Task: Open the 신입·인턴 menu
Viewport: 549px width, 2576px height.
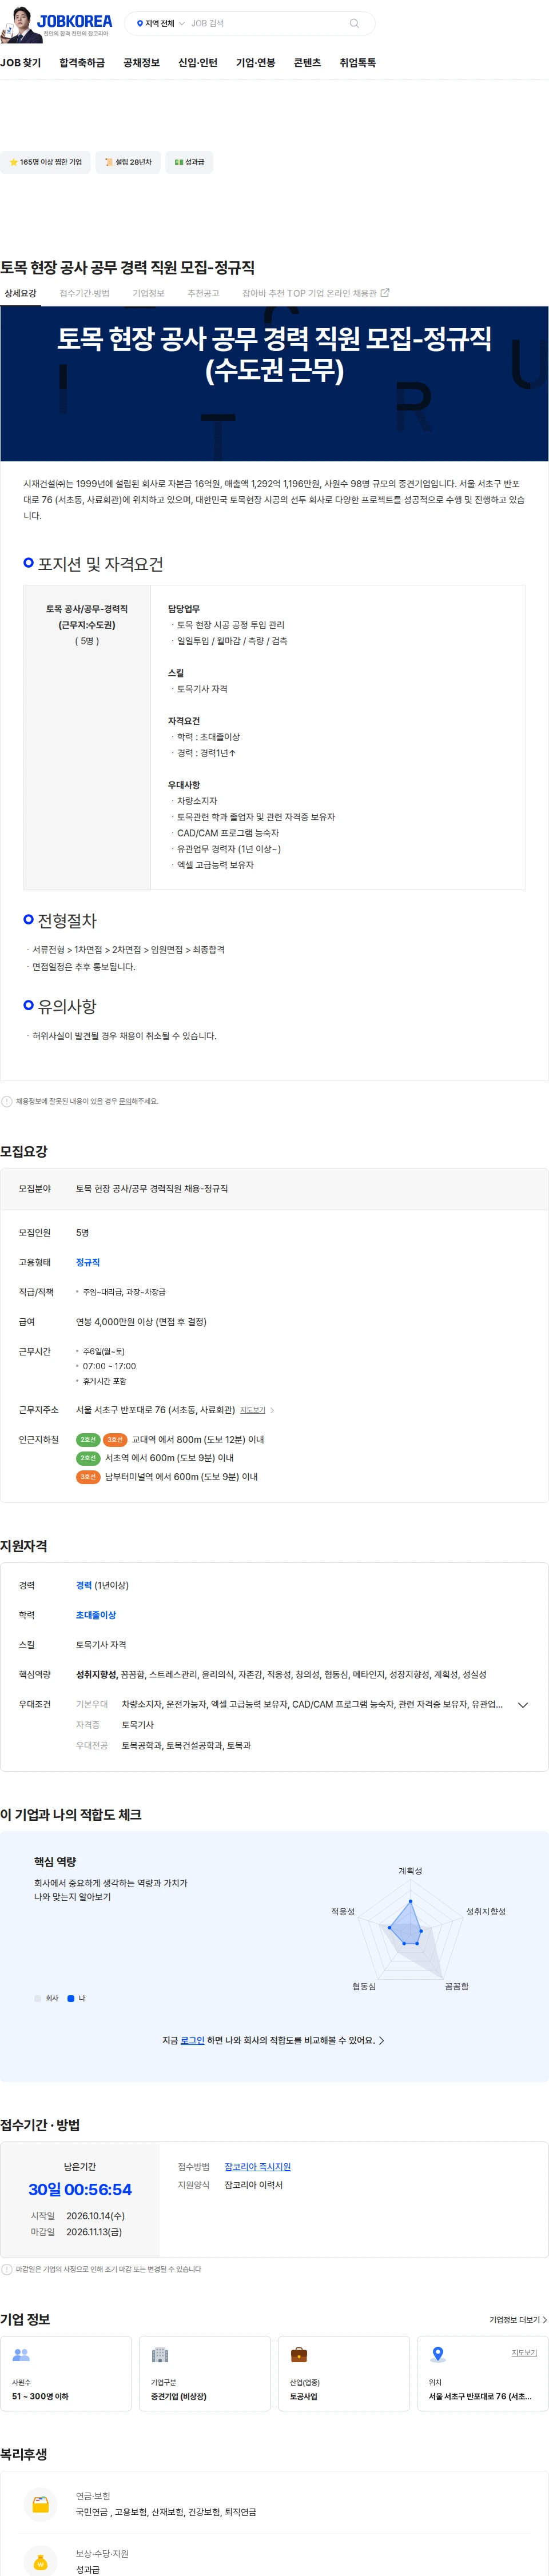Action: coord(198,63)
